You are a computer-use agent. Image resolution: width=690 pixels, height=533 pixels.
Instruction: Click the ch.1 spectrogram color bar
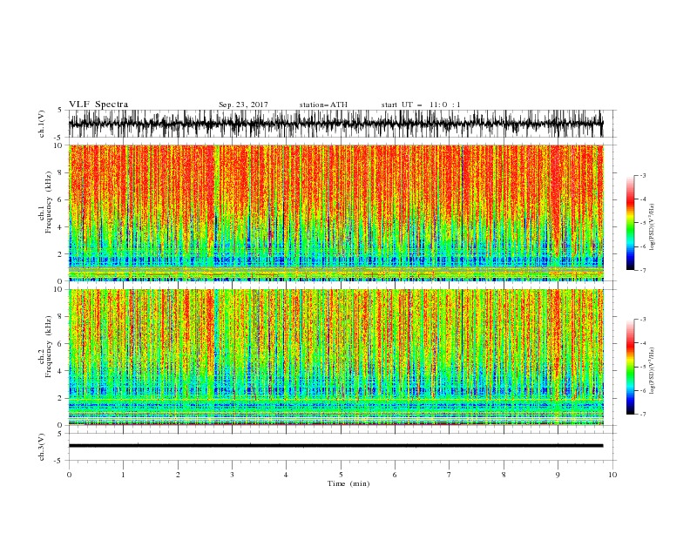point(630,223)
